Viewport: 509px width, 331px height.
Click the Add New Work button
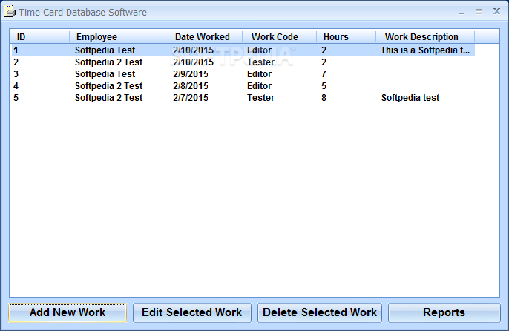tap(68, 312)
